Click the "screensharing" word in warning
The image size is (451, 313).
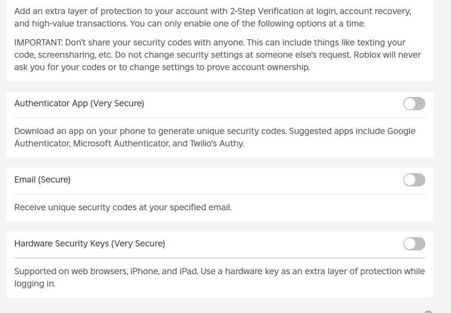[63, 55]
